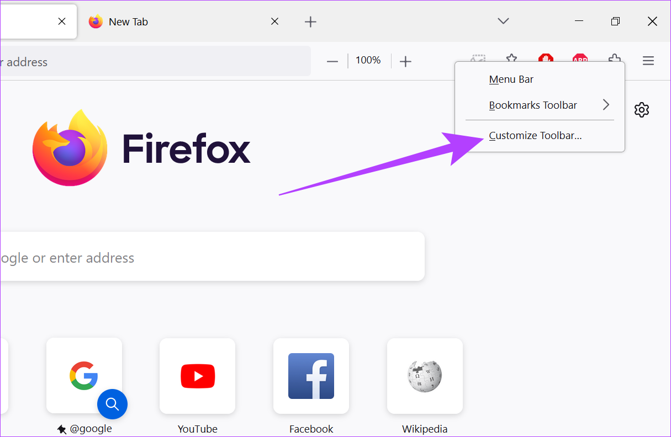Reset zoom by clicking 100% label
This screenshot has width=671, height=437.
[x=368, y=61]
